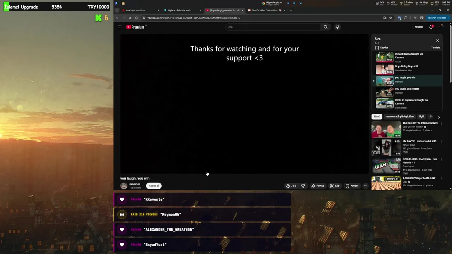
Task: Reload the YouTube page
Action: coord(130,18)
